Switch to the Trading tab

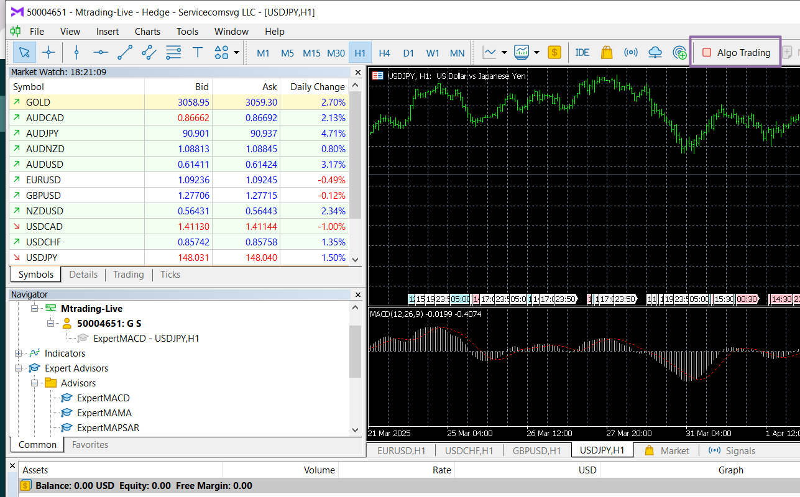click(x=128, y=275)
